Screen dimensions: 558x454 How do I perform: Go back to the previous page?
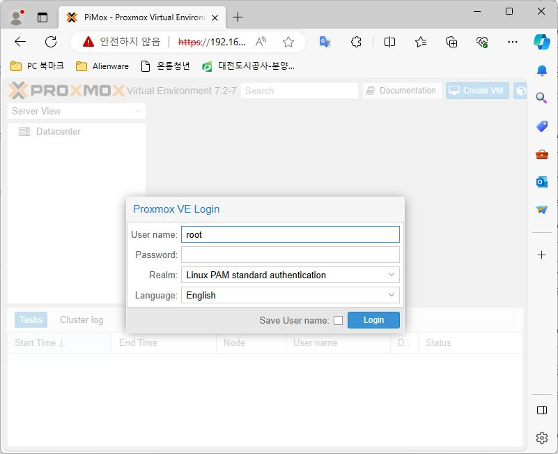point(20,42)
